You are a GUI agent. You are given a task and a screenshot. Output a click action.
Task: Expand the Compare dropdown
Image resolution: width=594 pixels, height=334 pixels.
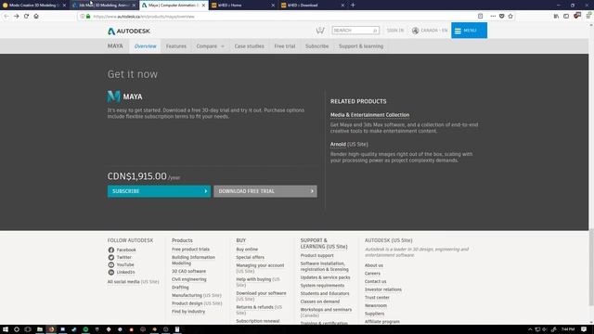tap(211, 46)
